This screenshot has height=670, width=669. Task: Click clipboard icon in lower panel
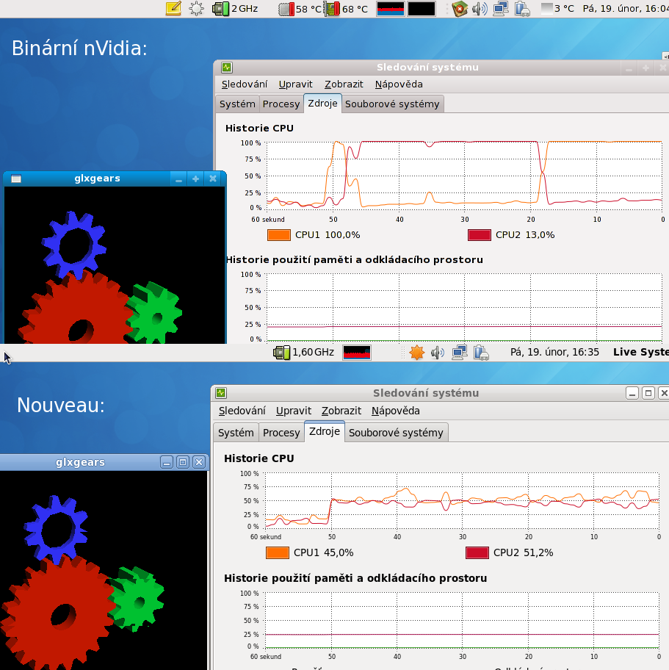(x=481, y=353)
